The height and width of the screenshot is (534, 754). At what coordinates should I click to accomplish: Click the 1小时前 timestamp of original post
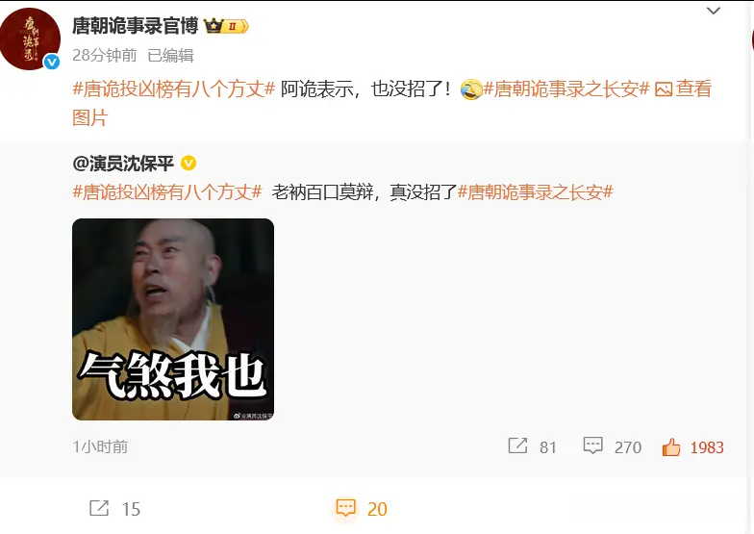(x=100, y=447)
